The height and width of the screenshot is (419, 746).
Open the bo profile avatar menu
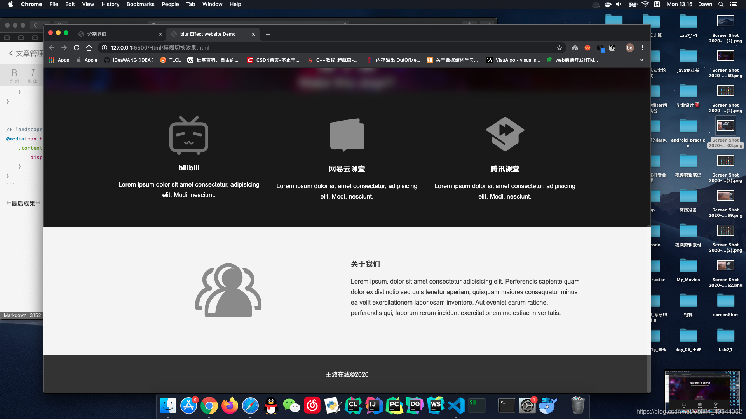tap(630, 48)
